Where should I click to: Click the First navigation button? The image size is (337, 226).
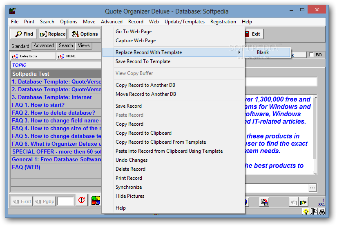22,202
